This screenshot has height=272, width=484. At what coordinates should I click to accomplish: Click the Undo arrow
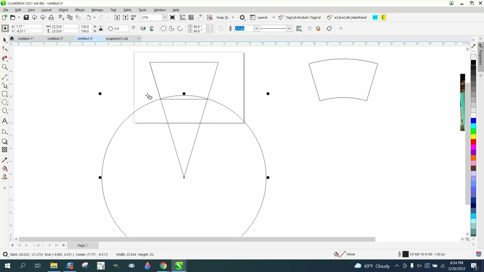coord(88,17)
